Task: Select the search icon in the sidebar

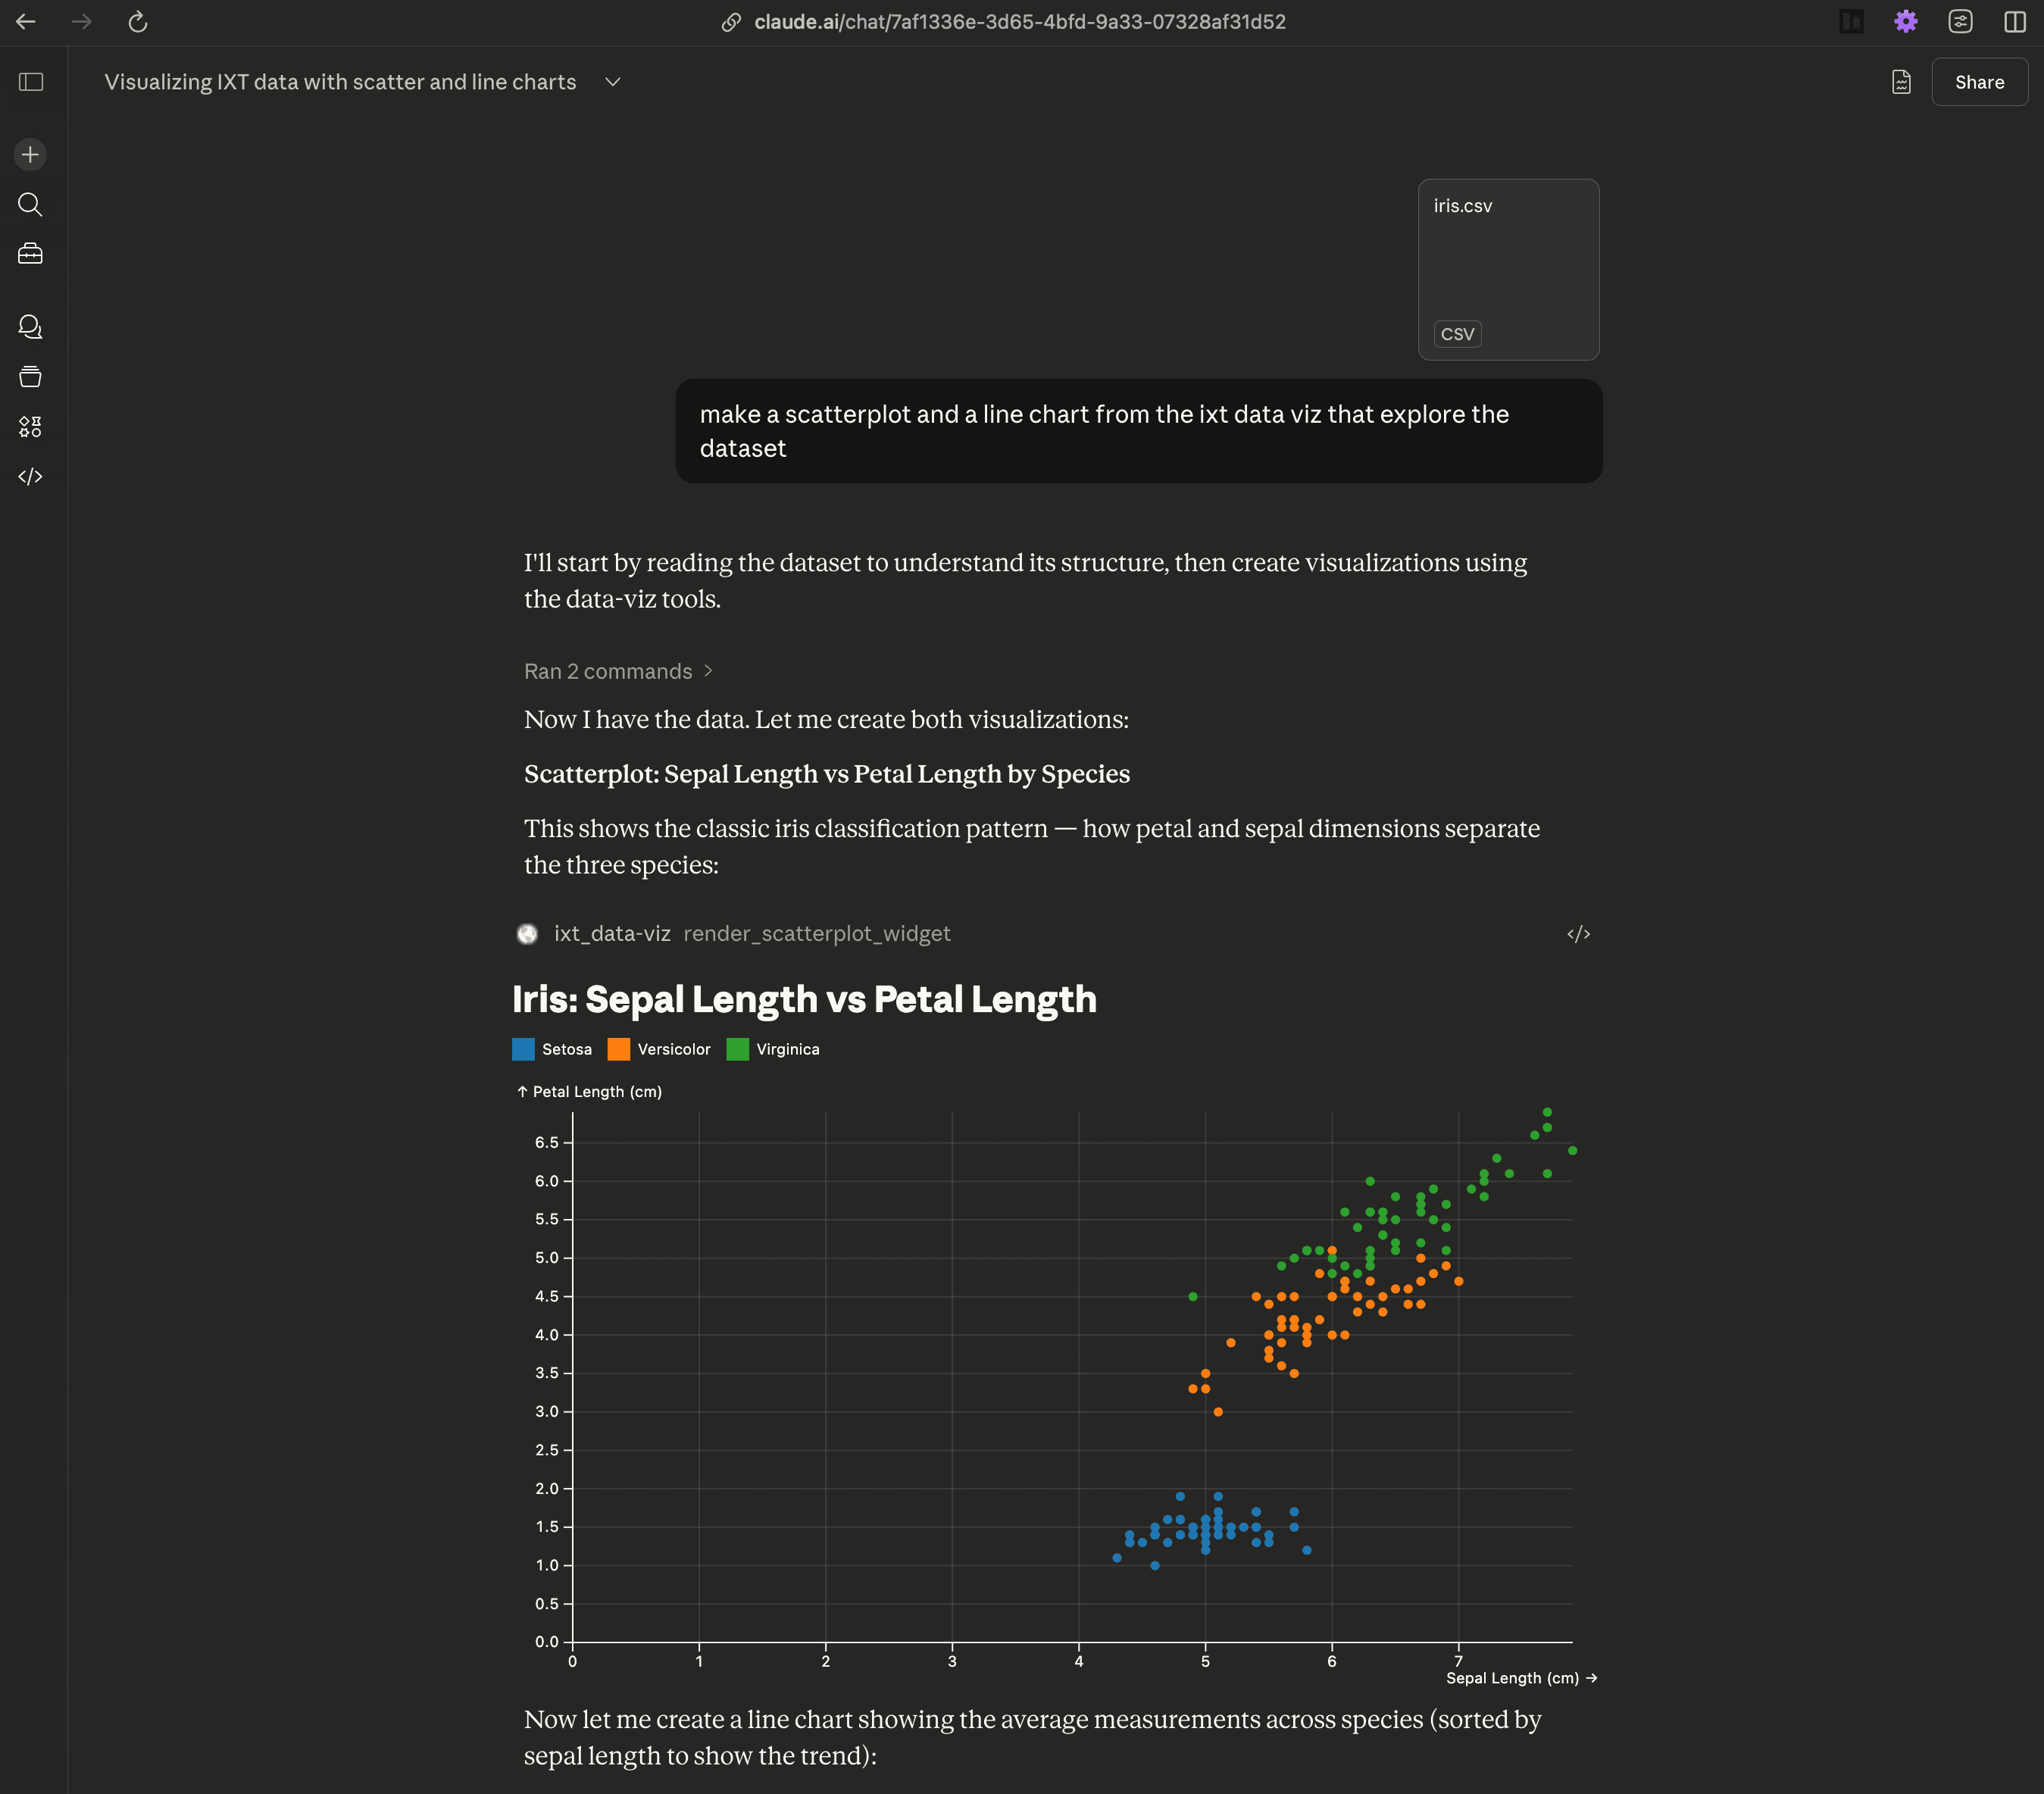Action: click(x=29, y=204)
